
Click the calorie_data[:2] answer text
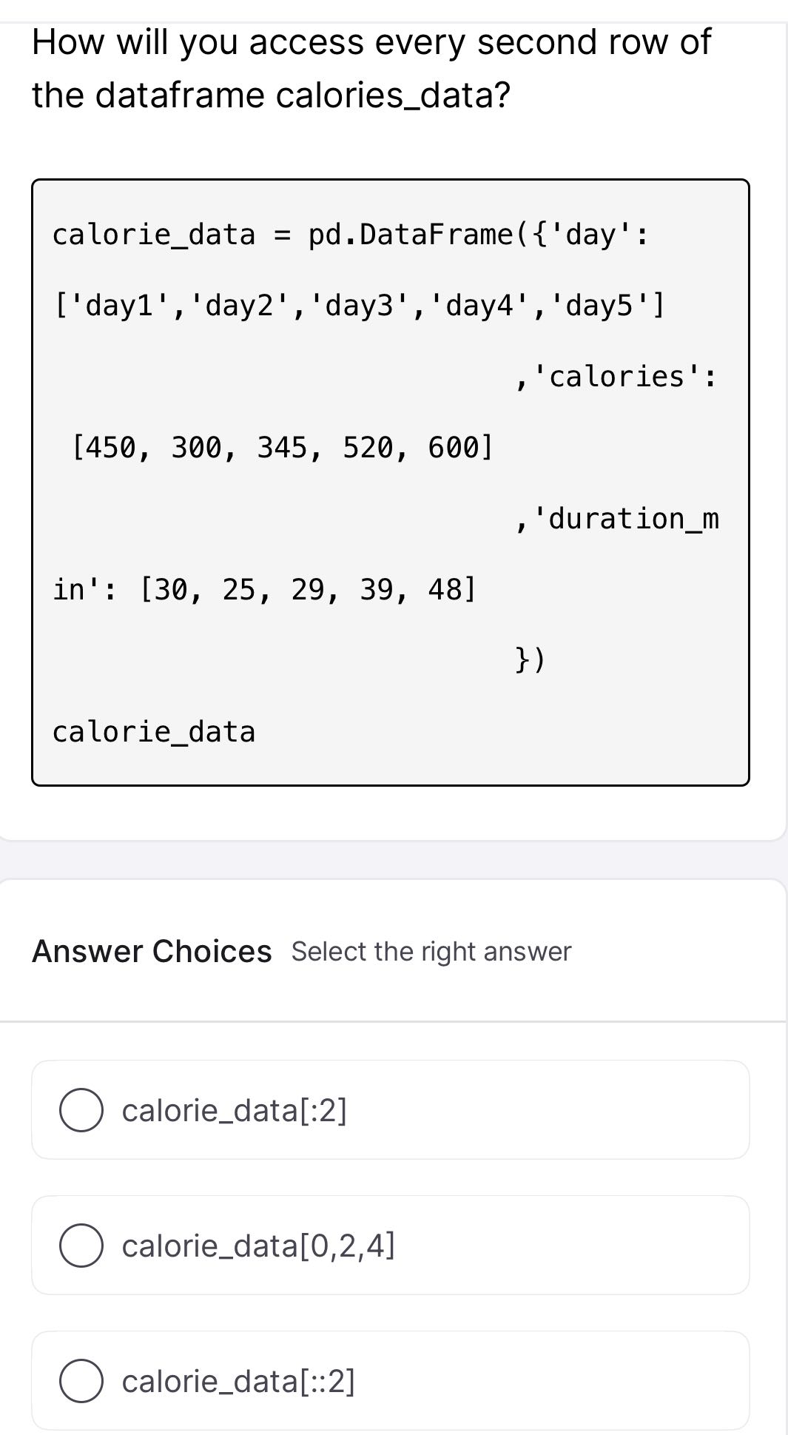pyautogui.click(x=235, y=1110)
